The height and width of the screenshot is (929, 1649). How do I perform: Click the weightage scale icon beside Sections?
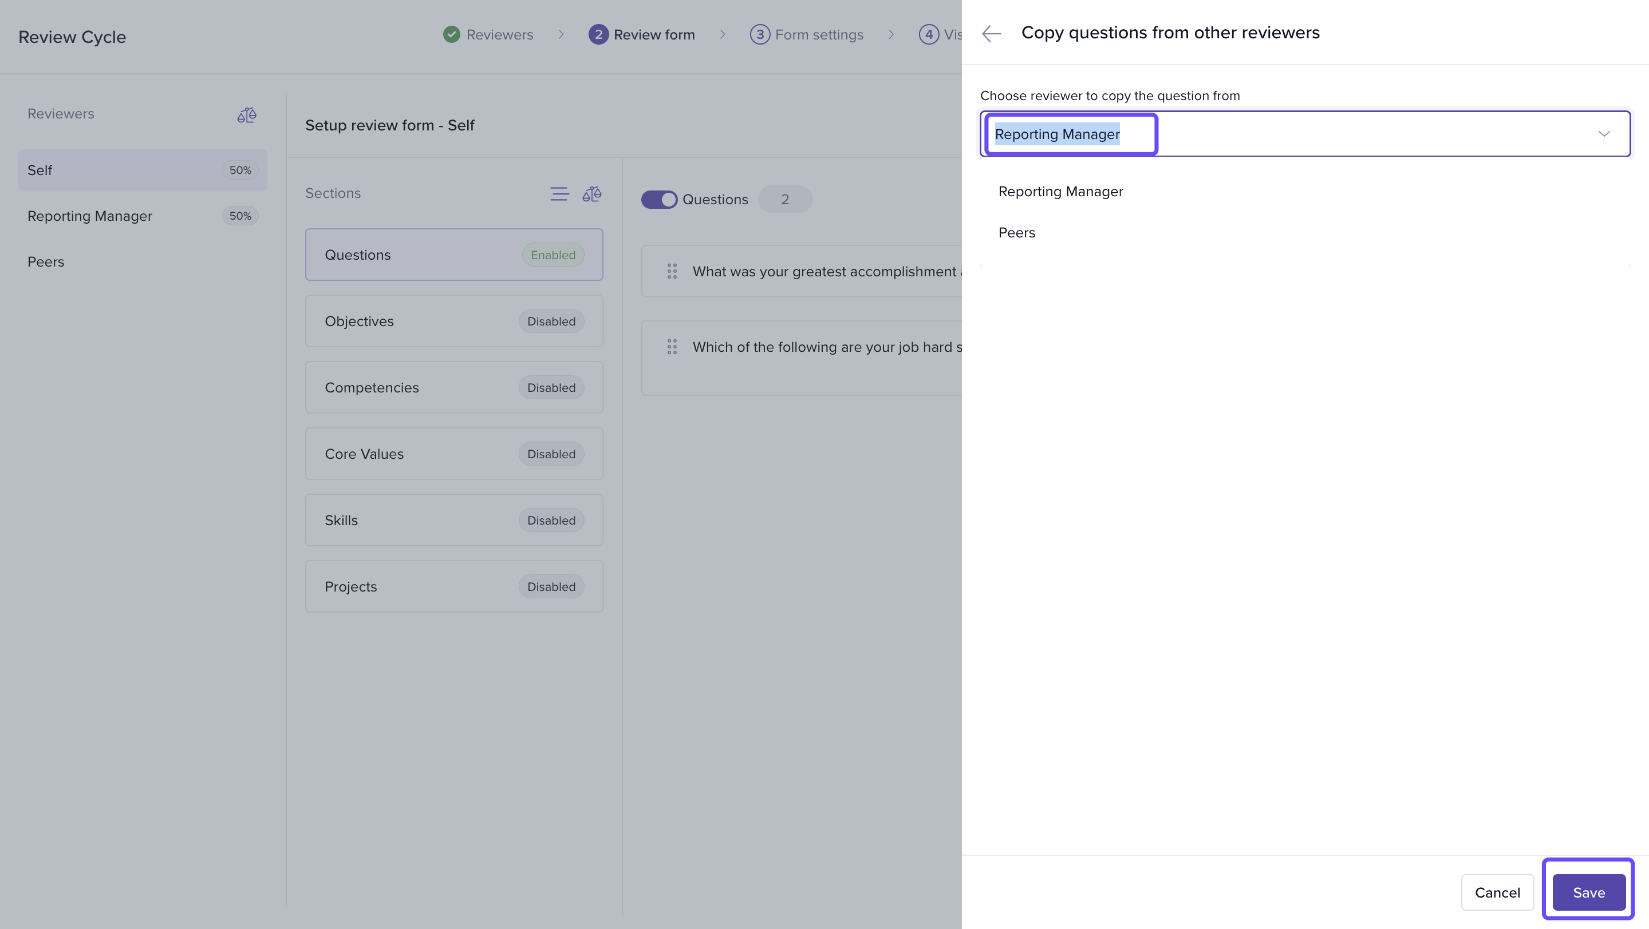coord(591,194)
